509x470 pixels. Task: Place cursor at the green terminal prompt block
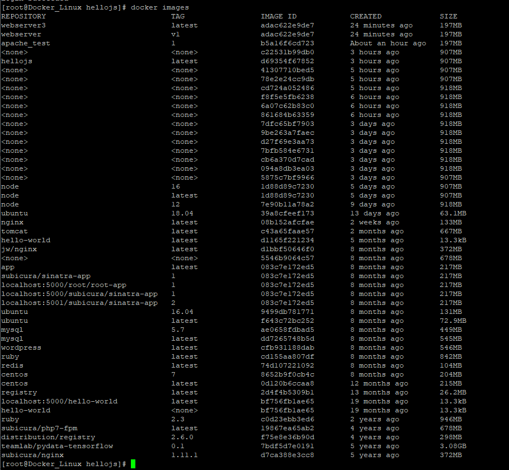133,464
